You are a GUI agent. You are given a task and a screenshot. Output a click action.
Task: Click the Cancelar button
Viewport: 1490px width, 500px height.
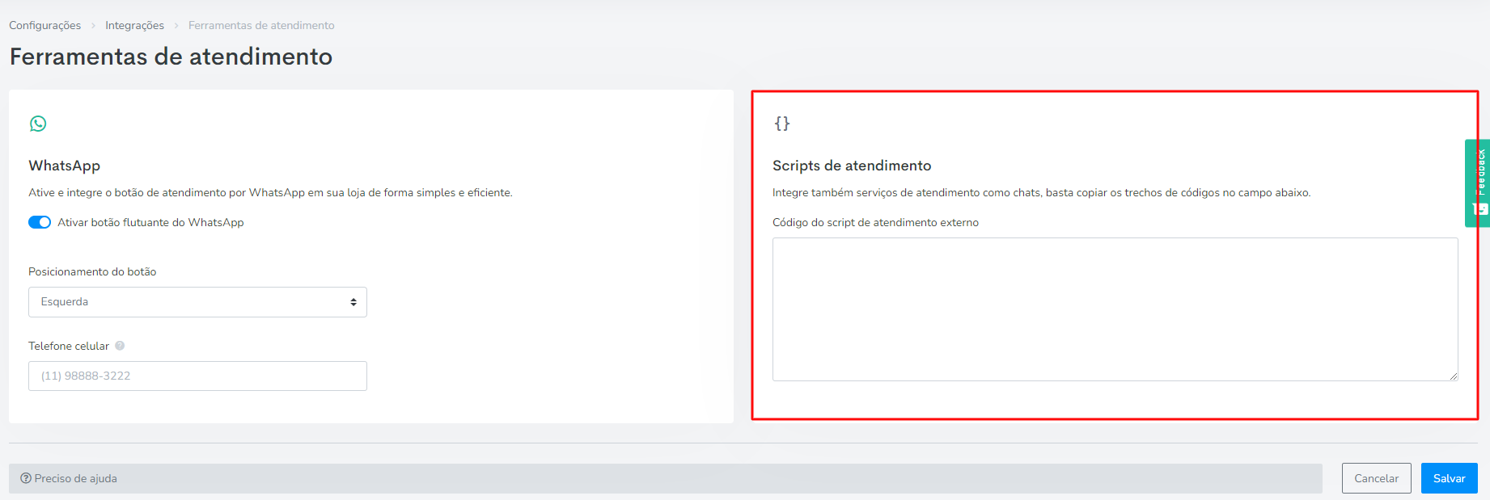(x=1376, y=478)
